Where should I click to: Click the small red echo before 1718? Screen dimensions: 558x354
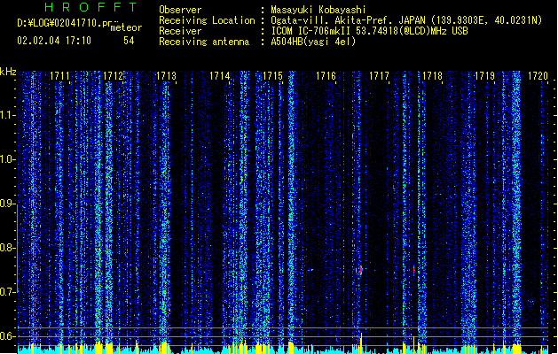pos(414,270)
